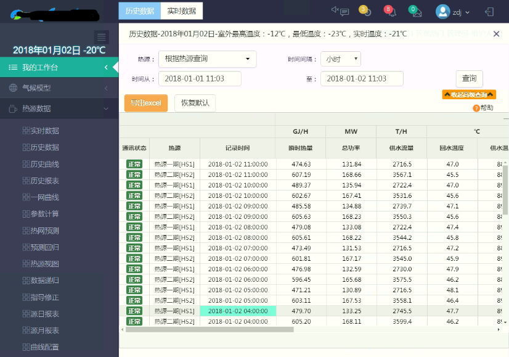Click the 导出excel button
509x357 pixels.
(x=145, y=103)
